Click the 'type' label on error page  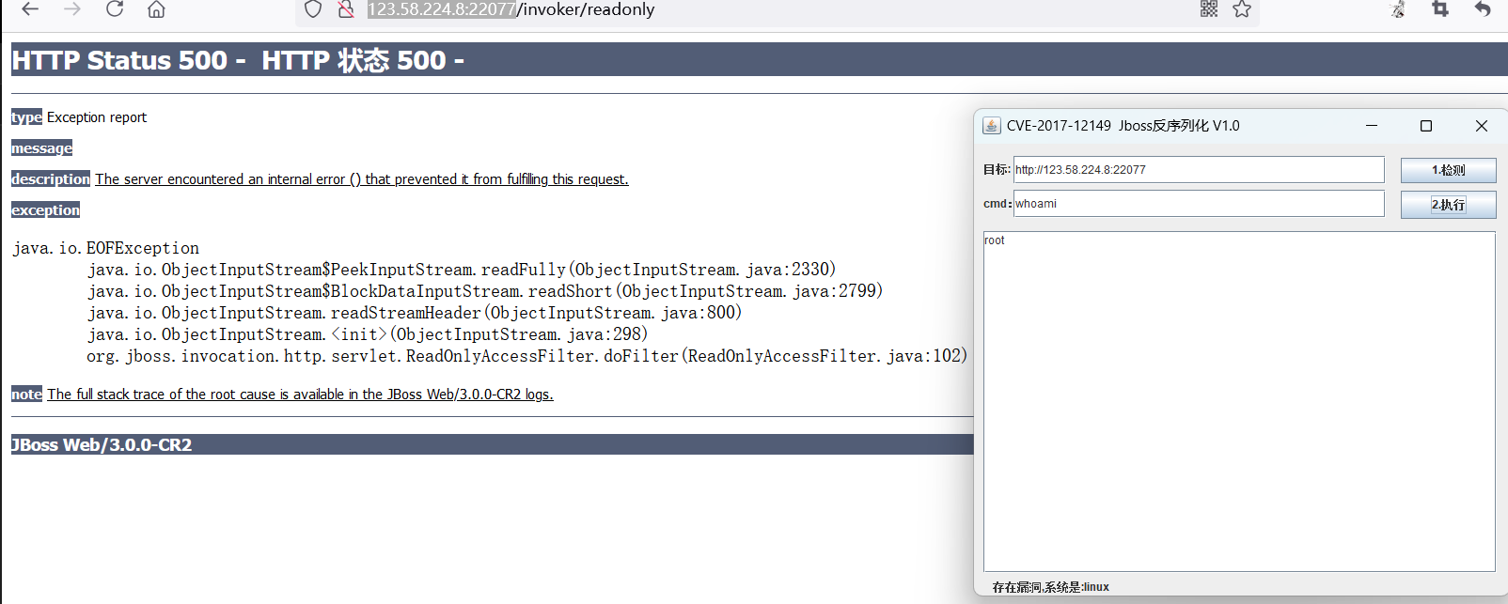click(x=26, y=117)
